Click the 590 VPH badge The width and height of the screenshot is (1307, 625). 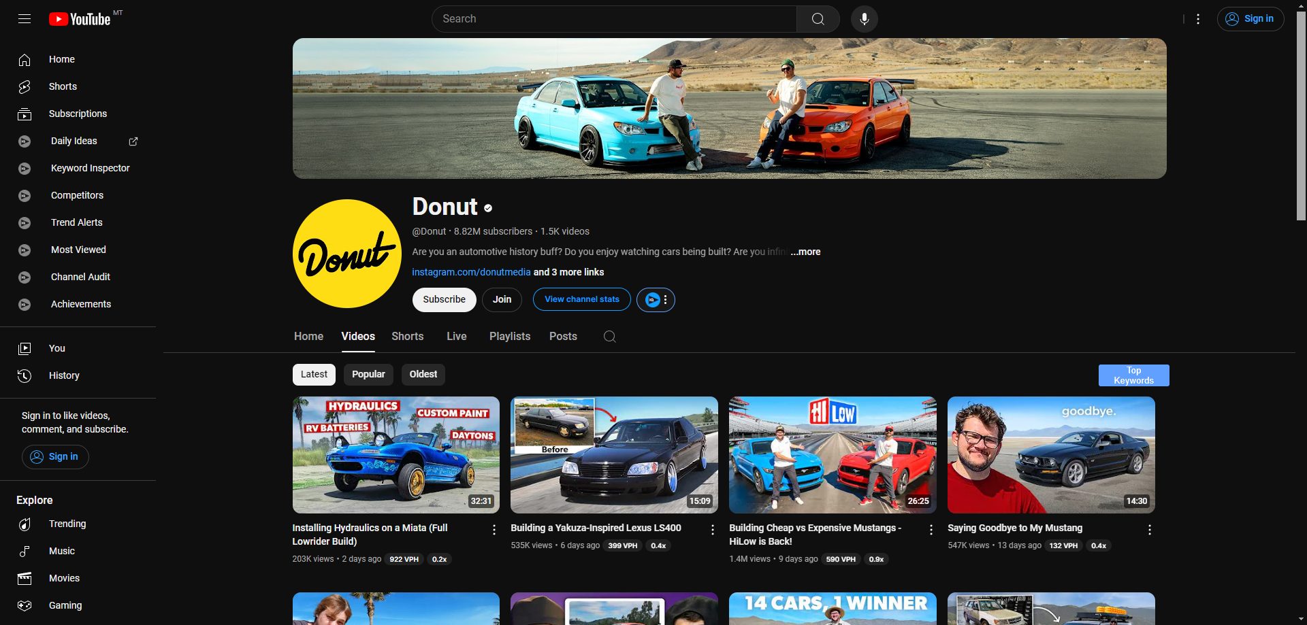pyautogui.click(x=841, y=559)
